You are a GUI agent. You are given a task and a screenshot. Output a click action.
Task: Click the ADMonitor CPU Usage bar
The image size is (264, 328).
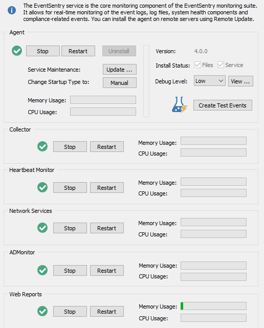coord(213,277)
